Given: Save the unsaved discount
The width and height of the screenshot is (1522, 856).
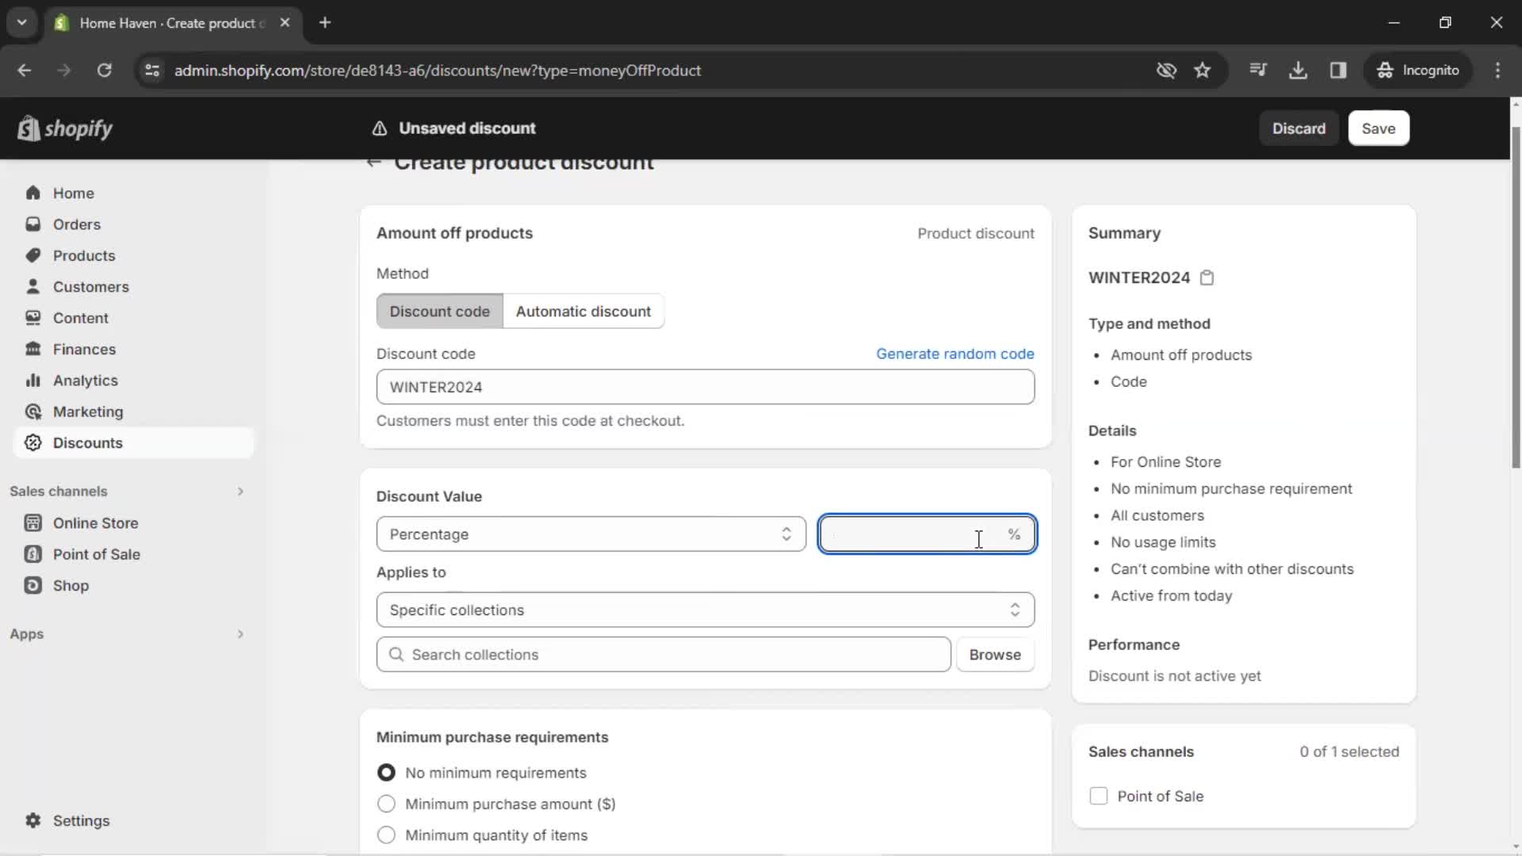Looking at the screenshot, I should [x=1378, y=128].
